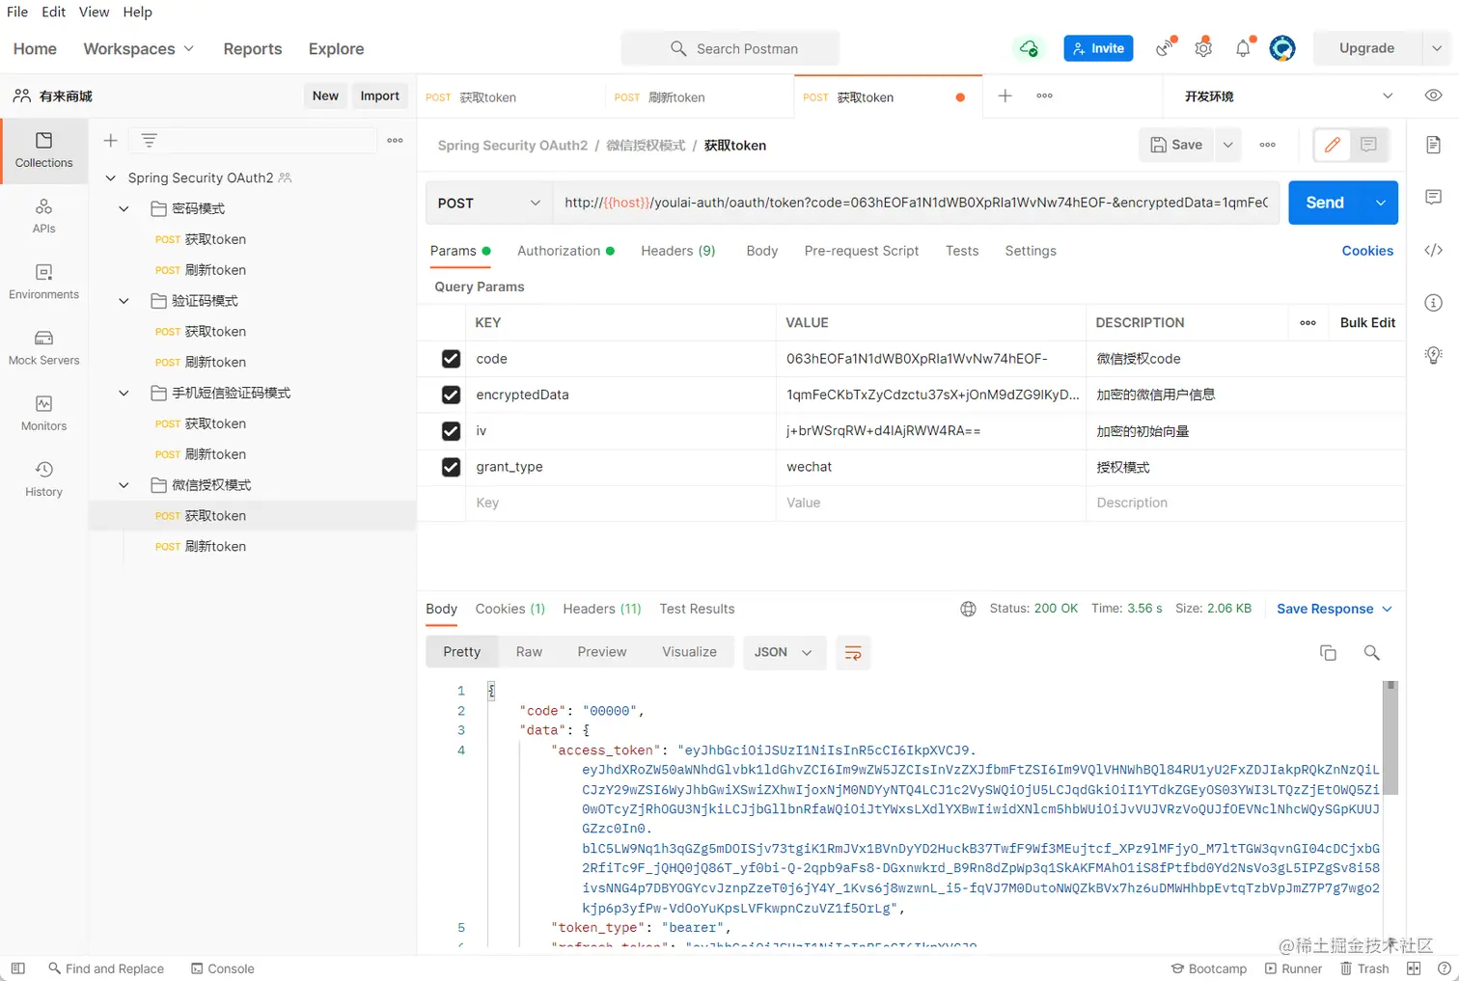This screenshot has width=1459, height=981.
Task: Click the filter icon in the collections panel
Action: (x=149, y=141)
